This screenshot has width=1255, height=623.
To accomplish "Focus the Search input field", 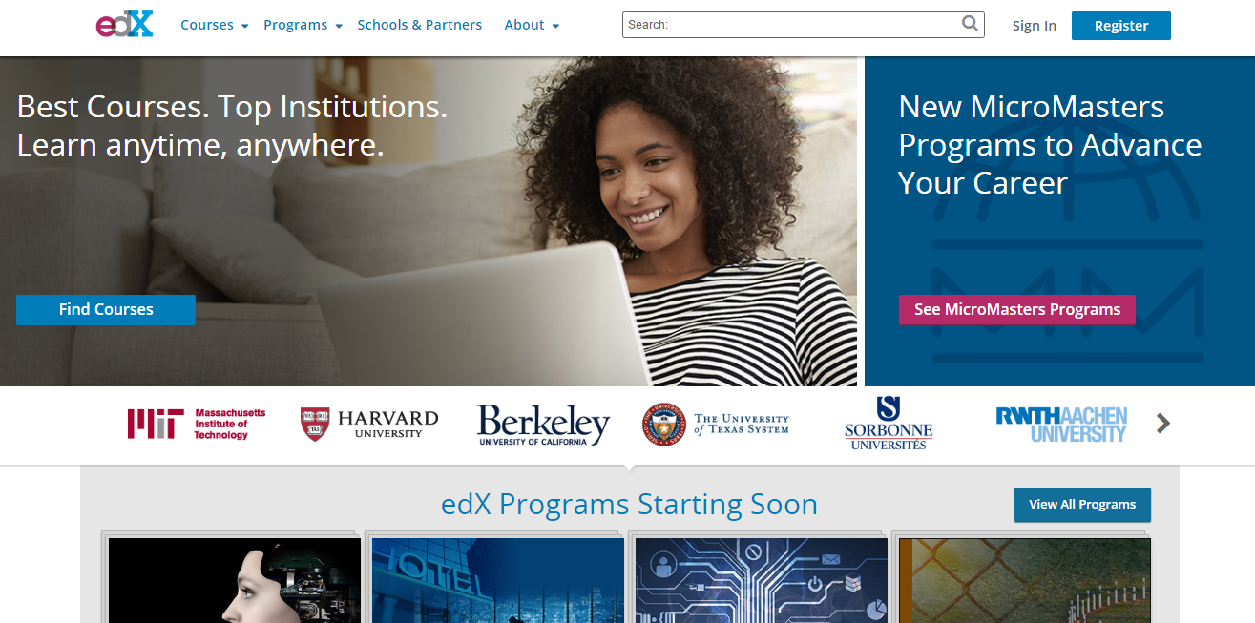I will tap(803, 25).
